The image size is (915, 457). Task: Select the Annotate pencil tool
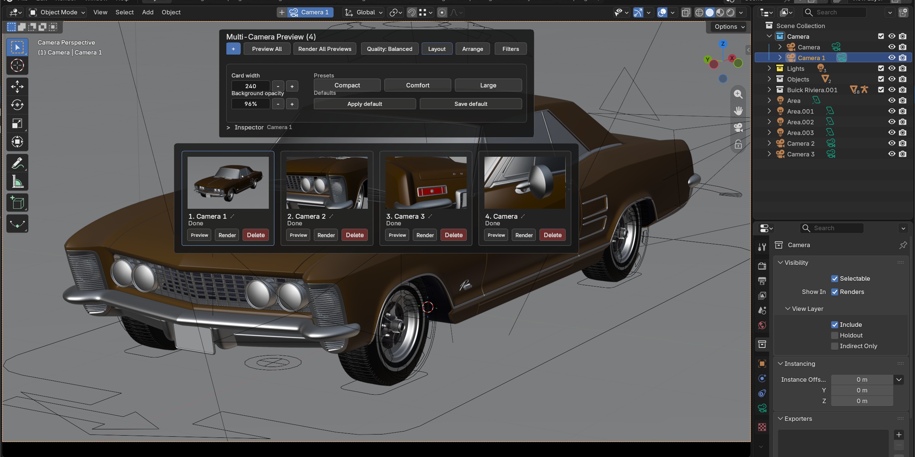[17, 163]
